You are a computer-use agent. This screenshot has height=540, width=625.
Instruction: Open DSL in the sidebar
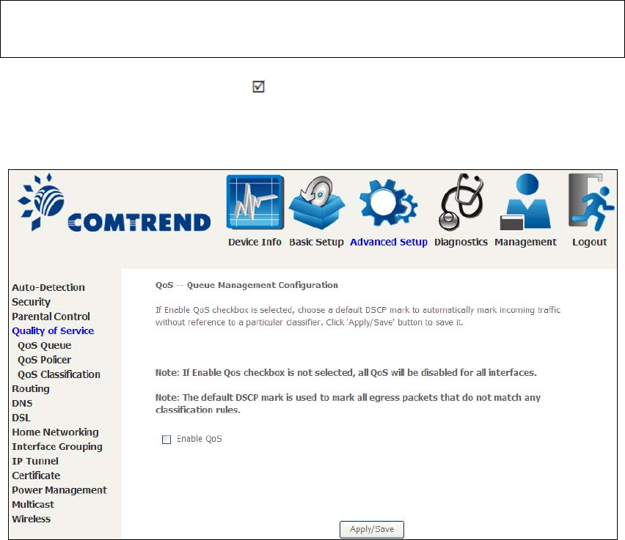tap(21, 418)
